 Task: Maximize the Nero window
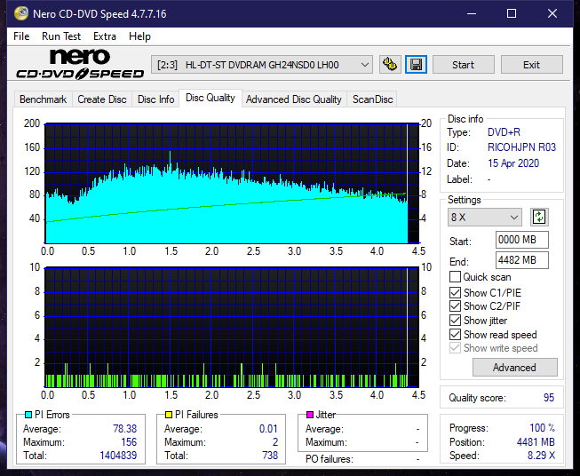[x=512, y=13]
